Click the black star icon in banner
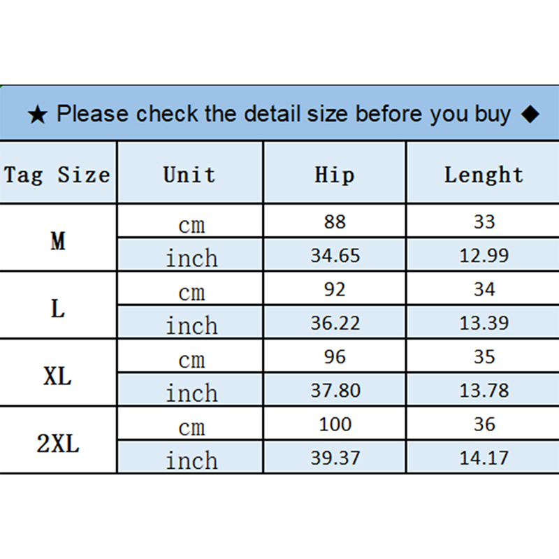559x559 pixels. pos(38,115)
